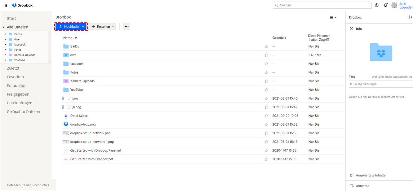The image size is (413, 191).
Task: Open the list view layout dropdown
Action: tap(333, 17)
